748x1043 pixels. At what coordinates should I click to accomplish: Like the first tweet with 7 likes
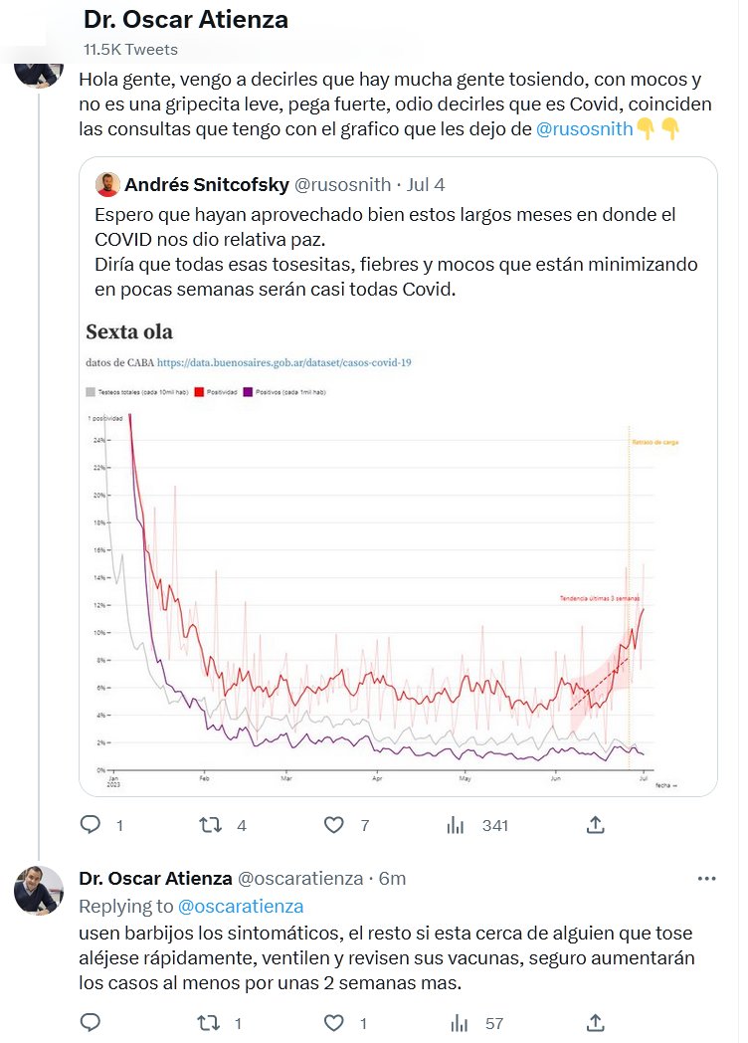[335, 824]
